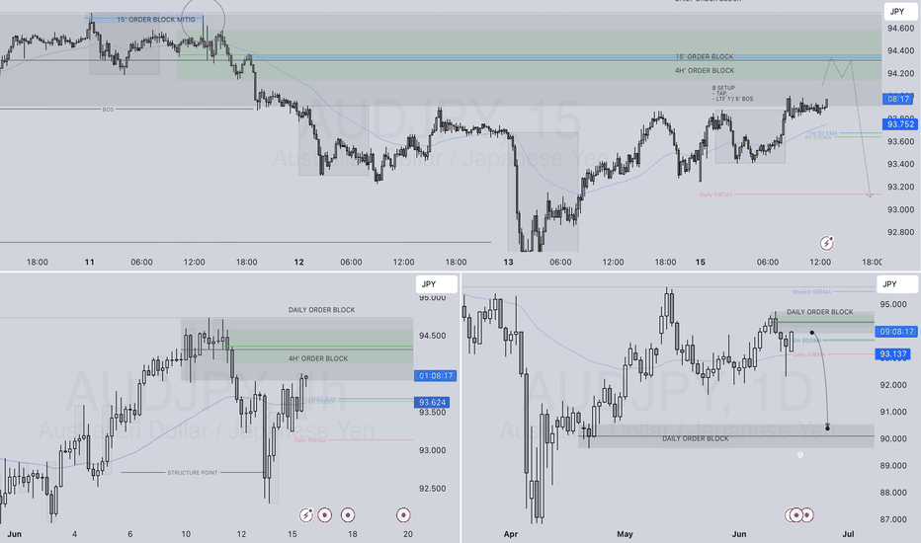Open the economic event marker near date 20
The image size is (921, 543).
click(403, 514)
